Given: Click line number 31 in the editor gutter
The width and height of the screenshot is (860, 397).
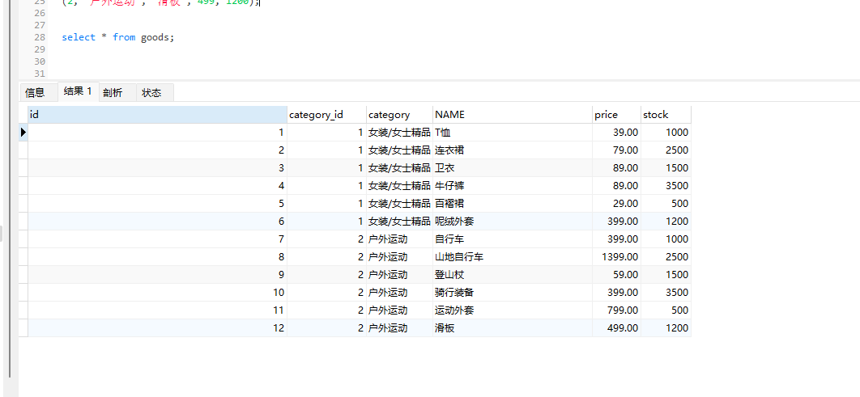Looking at the screenshot, I should [x=40, y=74].
